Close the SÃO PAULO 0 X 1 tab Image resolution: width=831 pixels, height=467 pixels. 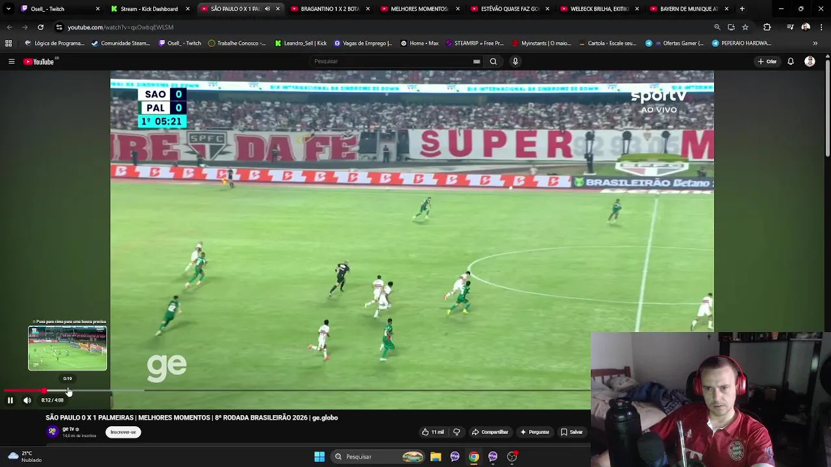[278, 9]
